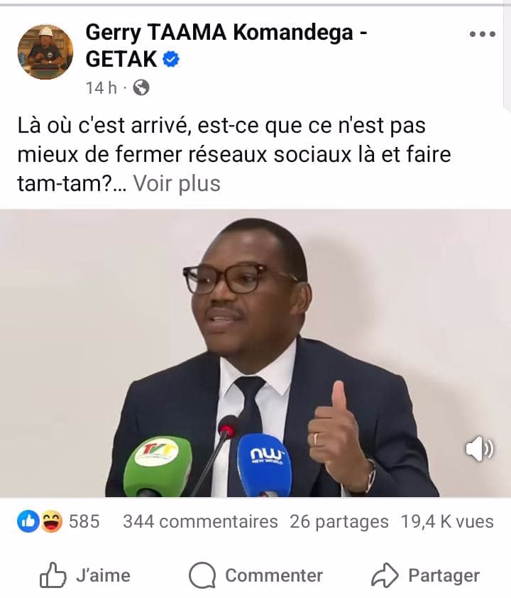View the 344 commentaires list
The height and width of the screenshot is (598, 511).
tap(200, 521)
